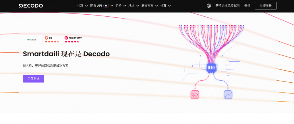Click the Proxyway rating badge
The image size is (294, 124).
pos(73,40)
